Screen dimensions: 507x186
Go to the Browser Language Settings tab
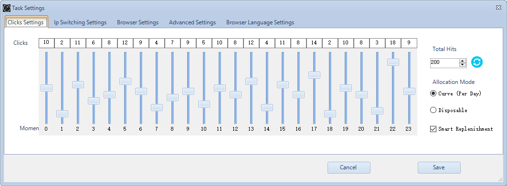[260, 22]
